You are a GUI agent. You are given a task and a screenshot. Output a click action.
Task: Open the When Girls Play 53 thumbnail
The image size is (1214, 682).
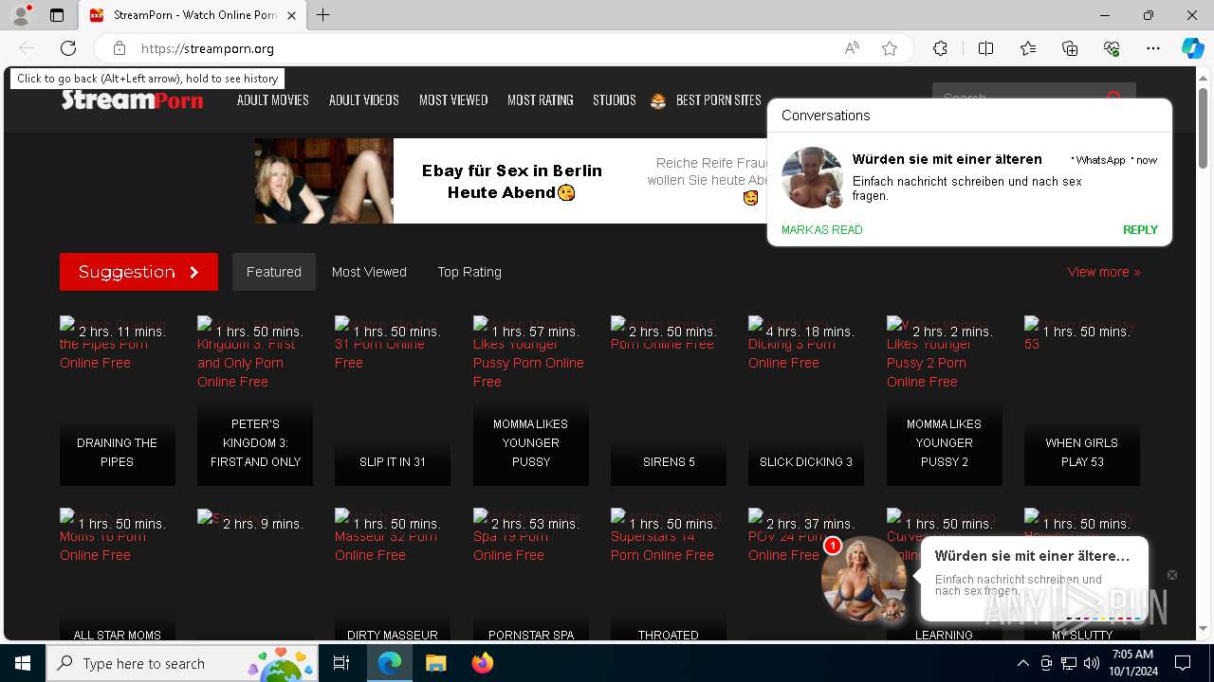coord(1082,401)
